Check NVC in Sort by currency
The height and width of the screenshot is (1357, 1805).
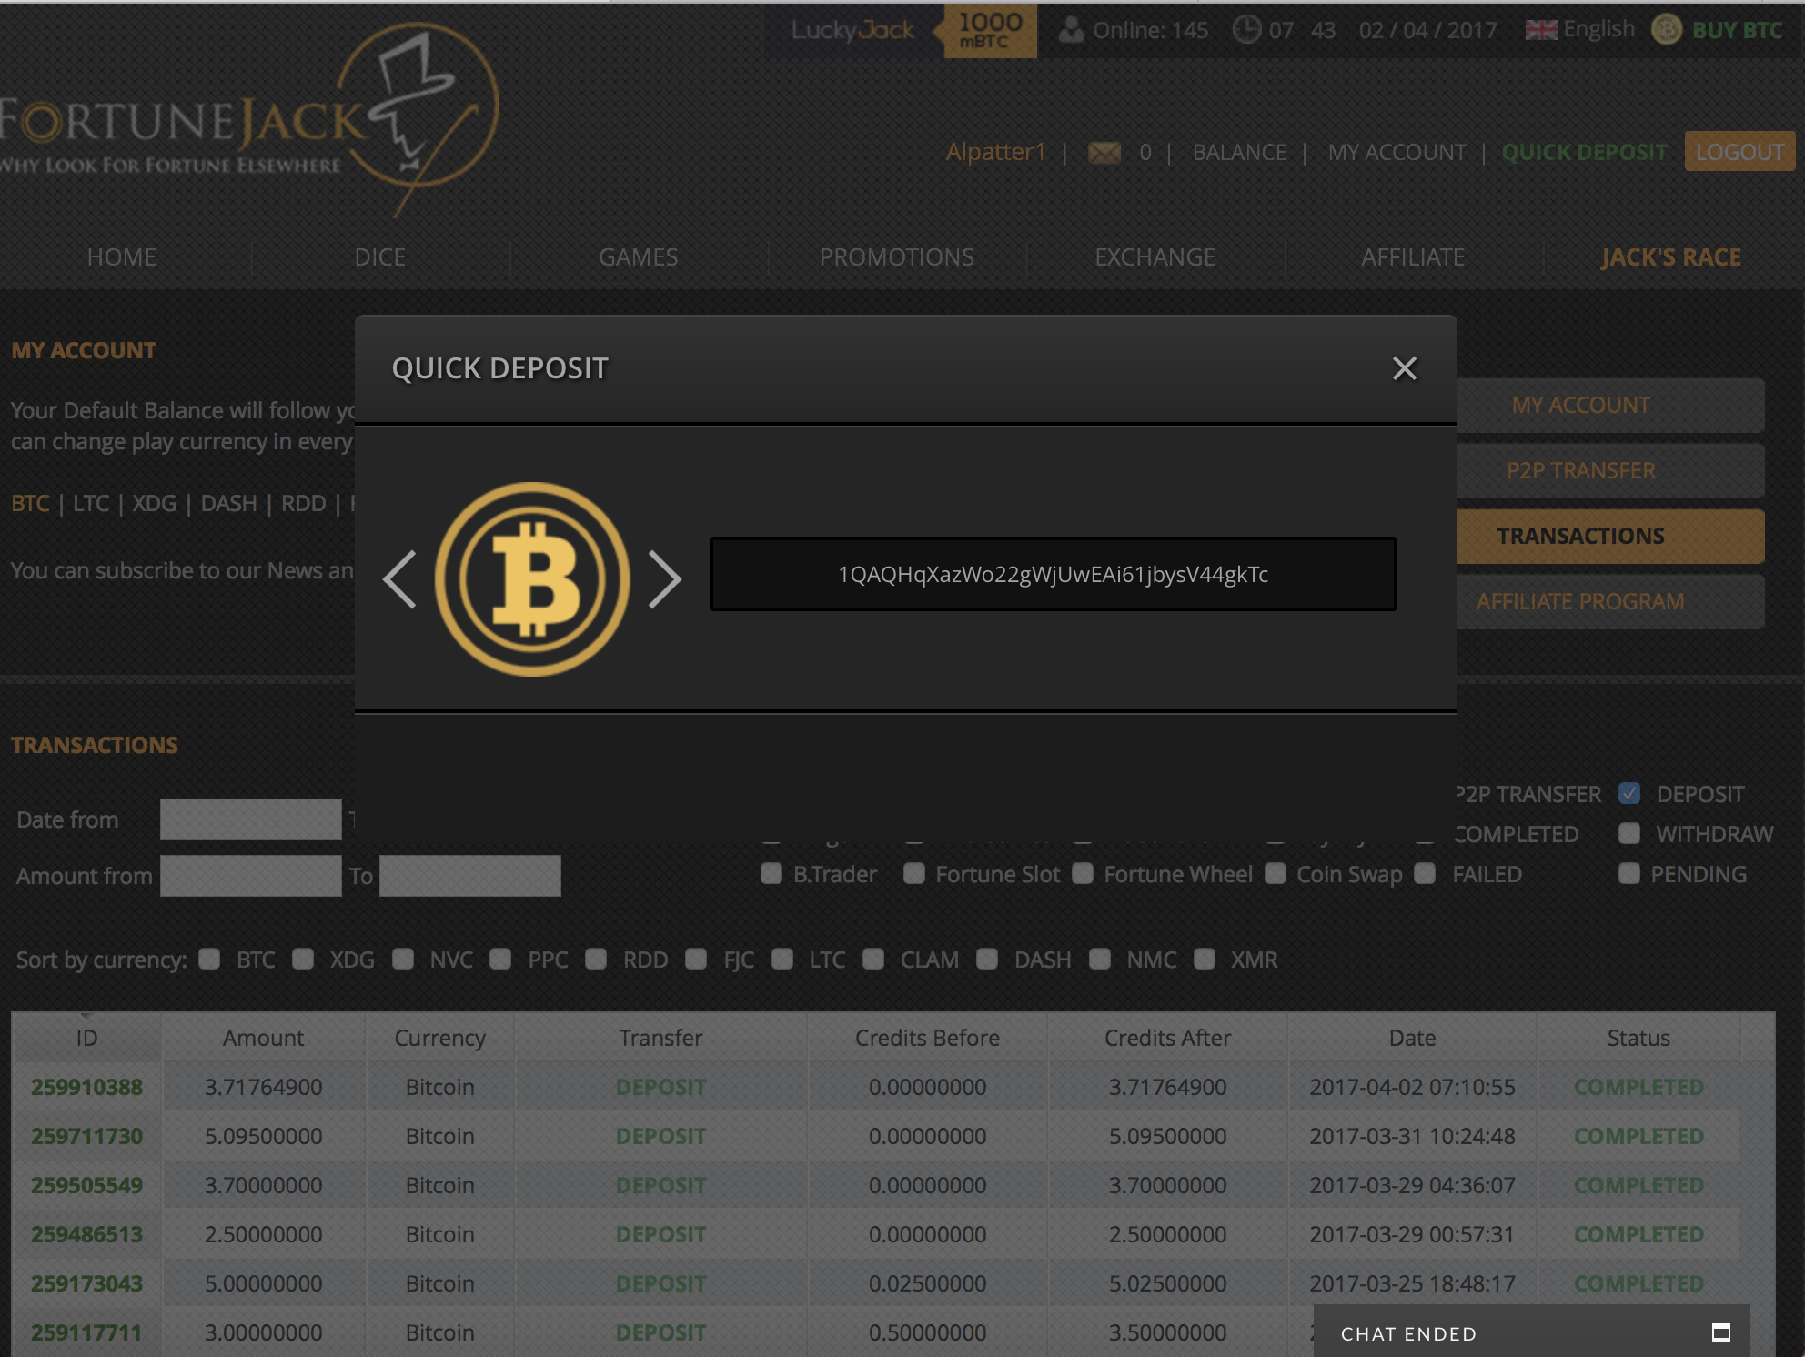[x=403, y=960]
